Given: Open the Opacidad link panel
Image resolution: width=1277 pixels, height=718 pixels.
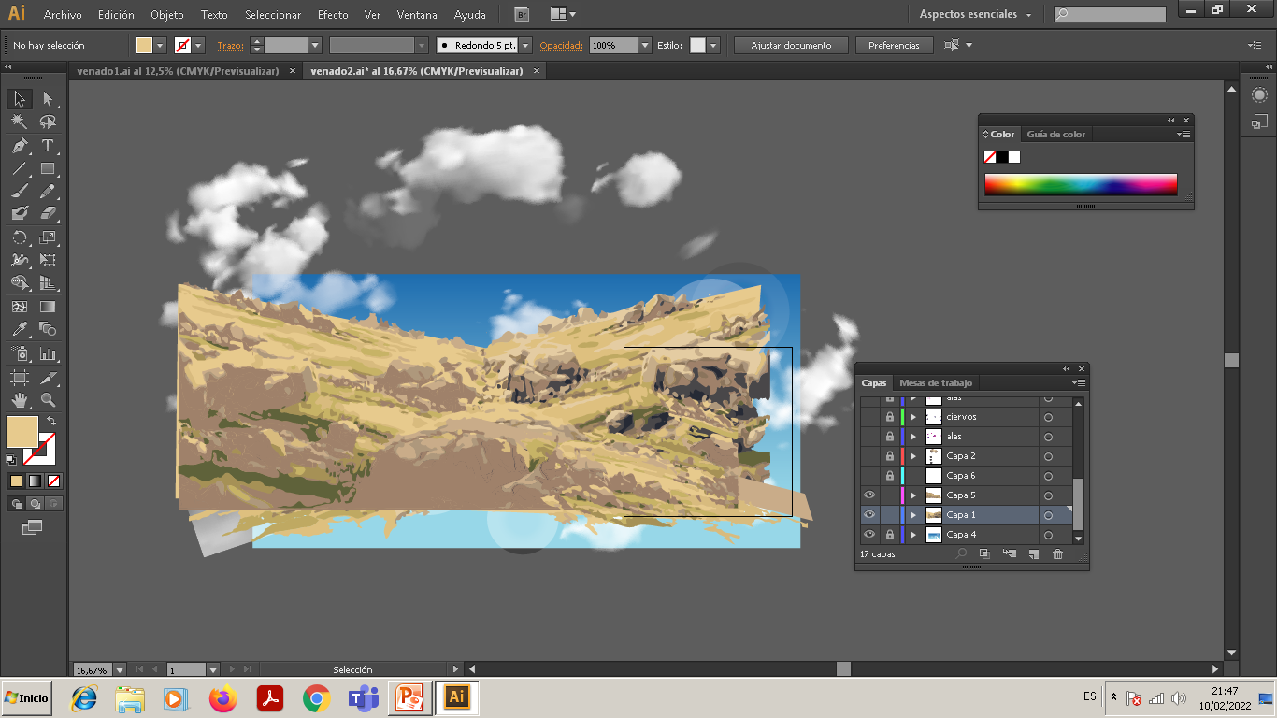Looking at the screenshot, I should (x=561, y=45).
